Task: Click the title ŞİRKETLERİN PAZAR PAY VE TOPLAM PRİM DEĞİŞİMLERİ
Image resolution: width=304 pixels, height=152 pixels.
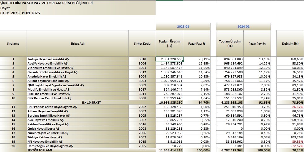Action: coord(46,3)
